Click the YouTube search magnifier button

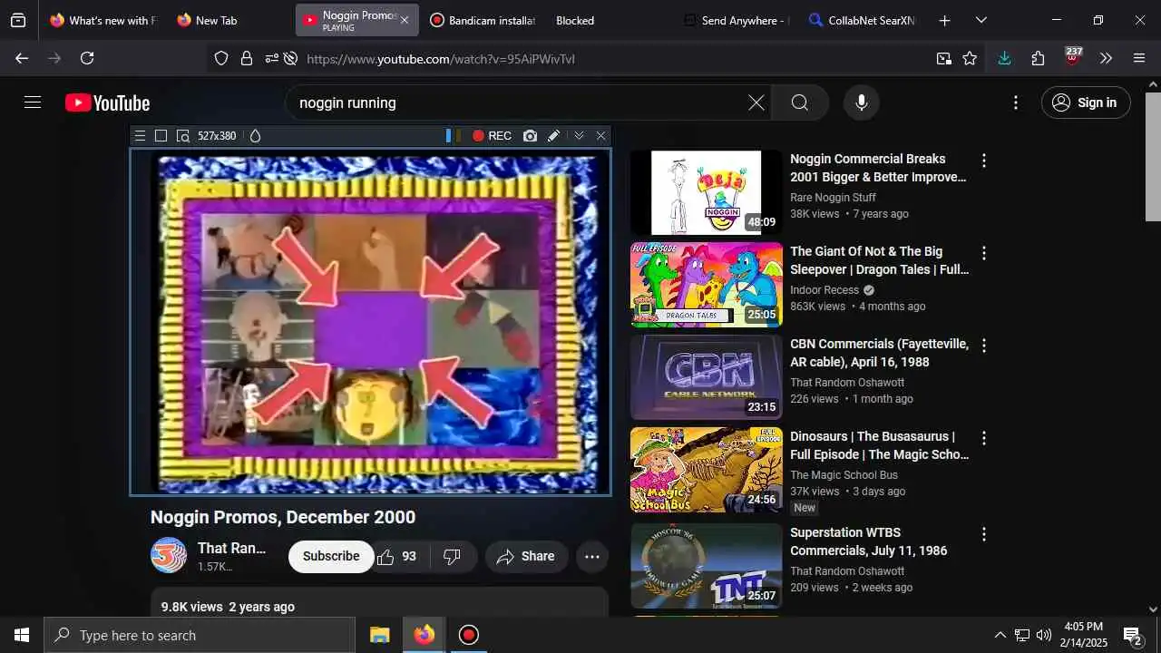pyautogui.click(x=799, y=102)
